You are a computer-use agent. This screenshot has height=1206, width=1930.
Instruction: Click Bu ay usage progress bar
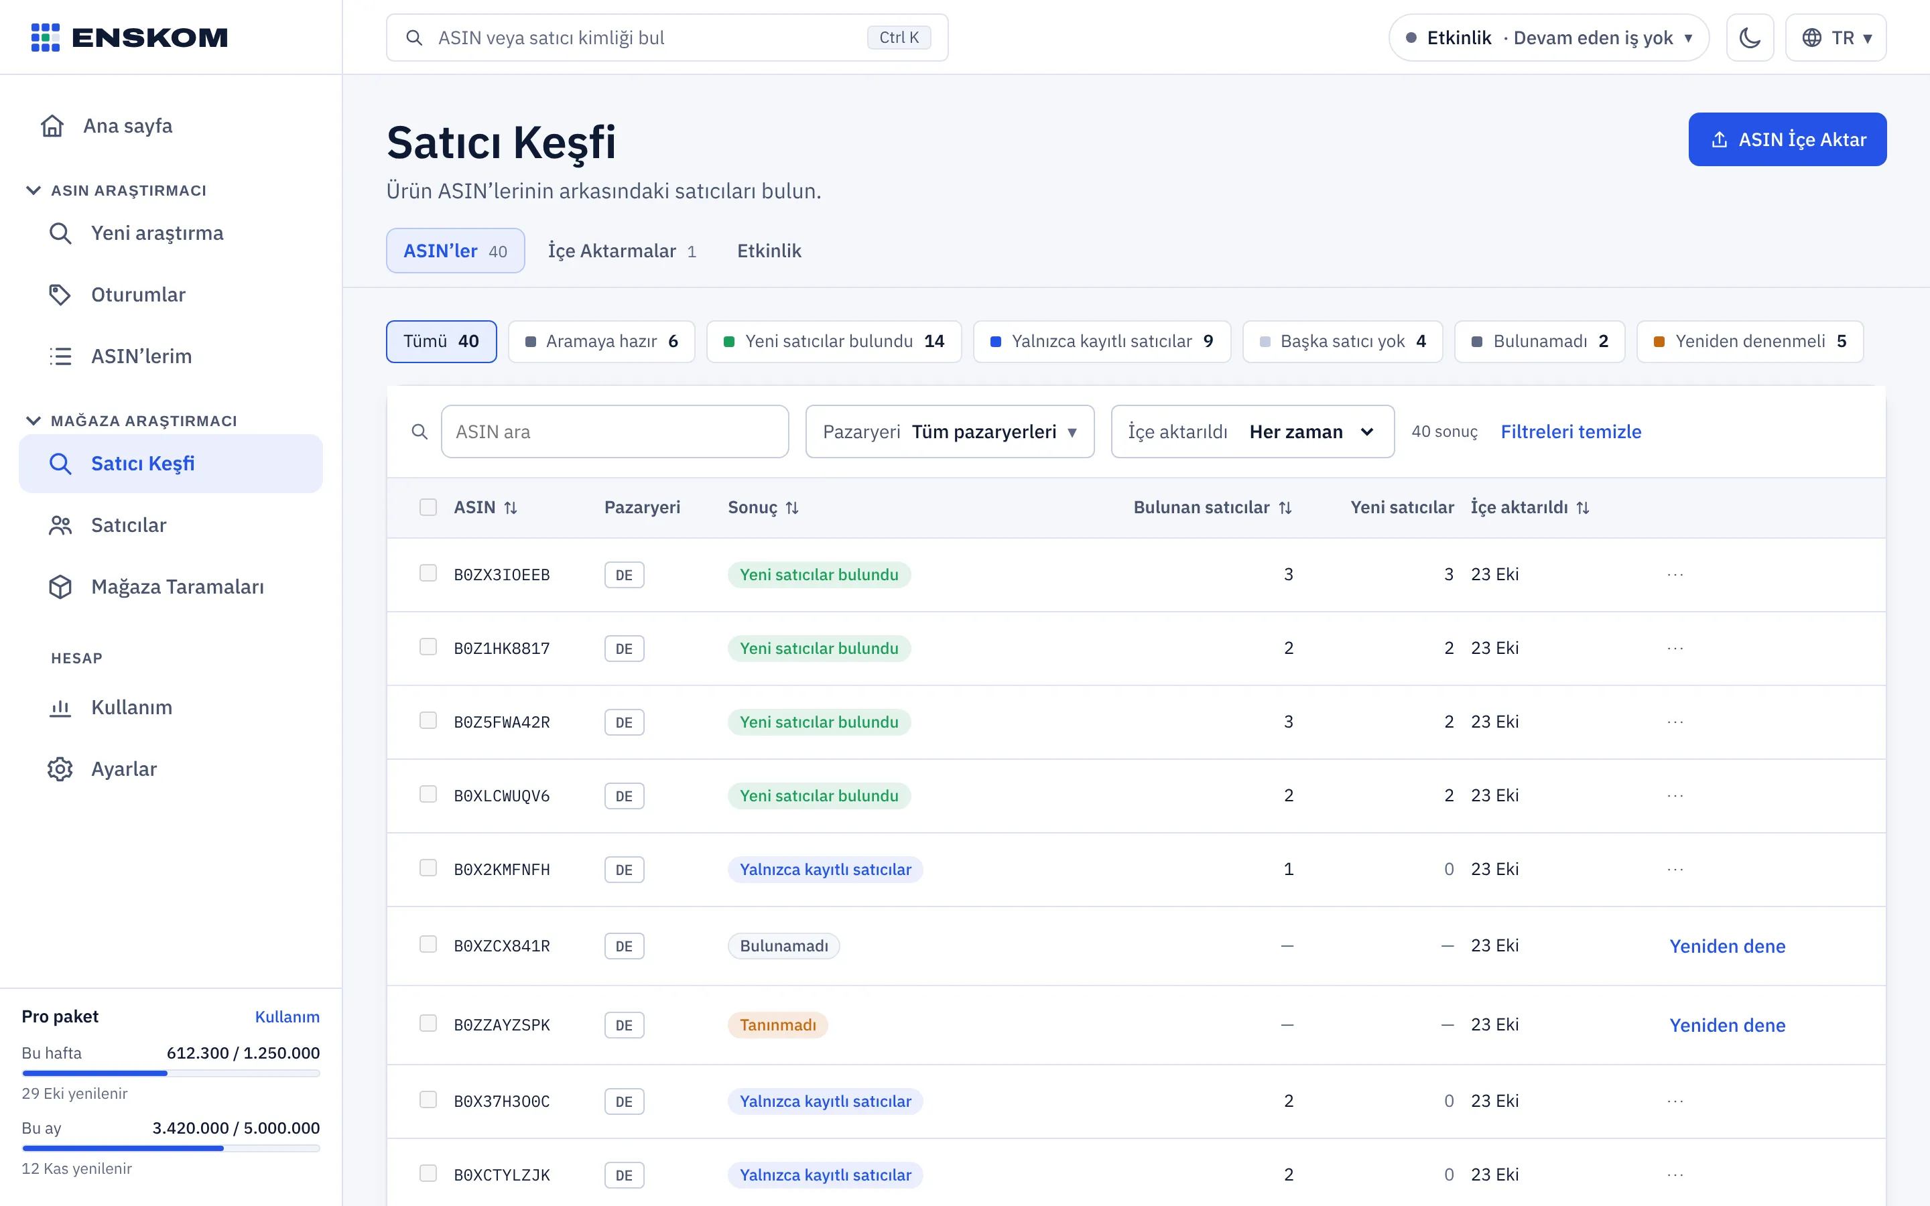tap(171, 1148)
